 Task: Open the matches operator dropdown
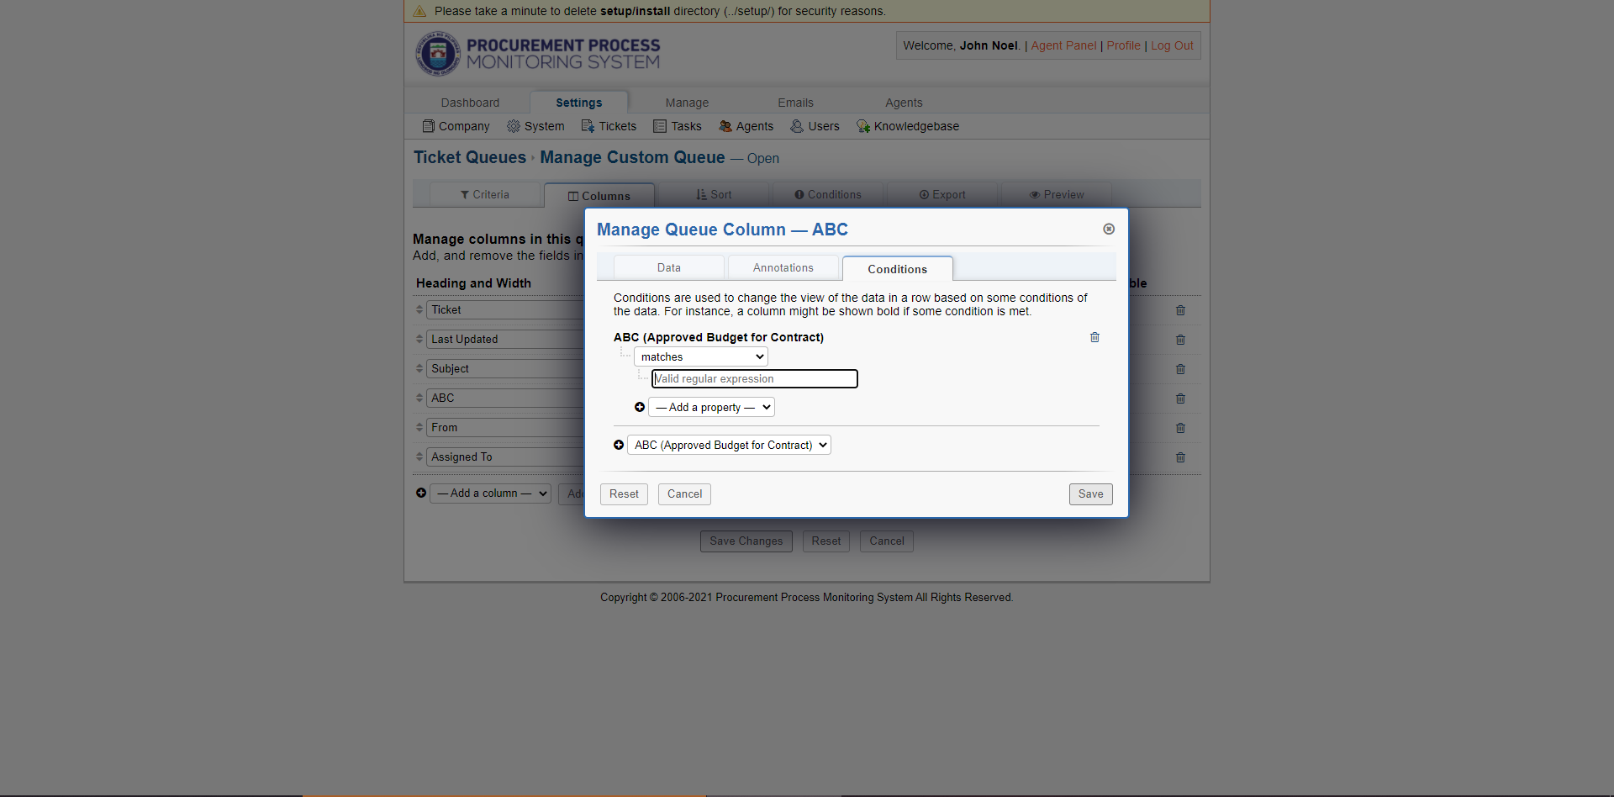coord(700,356)
